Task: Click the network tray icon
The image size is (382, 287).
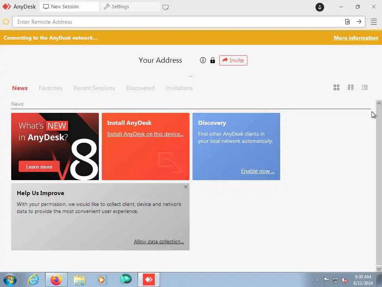Action: pos(335,280)
